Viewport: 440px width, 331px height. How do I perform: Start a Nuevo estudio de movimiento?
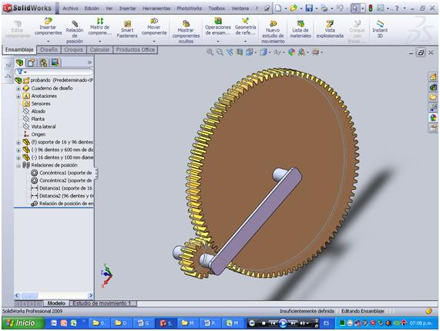[x=273, y=32]
